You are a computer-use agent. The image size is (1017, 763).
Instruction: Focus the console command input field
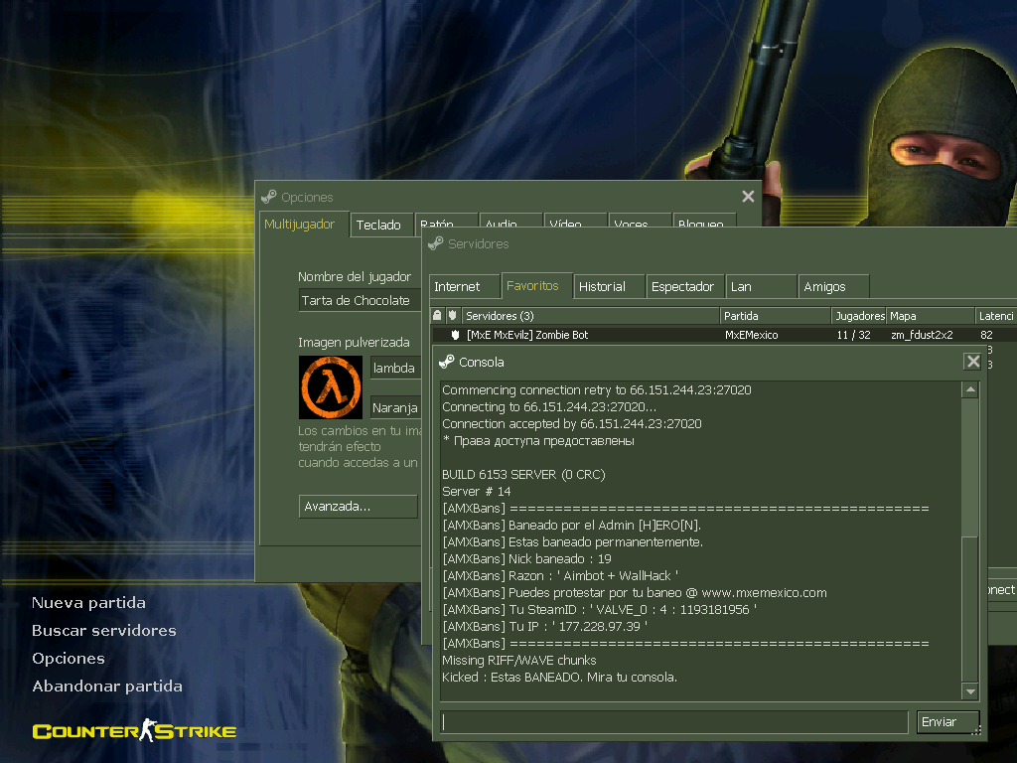pyautogui.click(x=674, y=722)
